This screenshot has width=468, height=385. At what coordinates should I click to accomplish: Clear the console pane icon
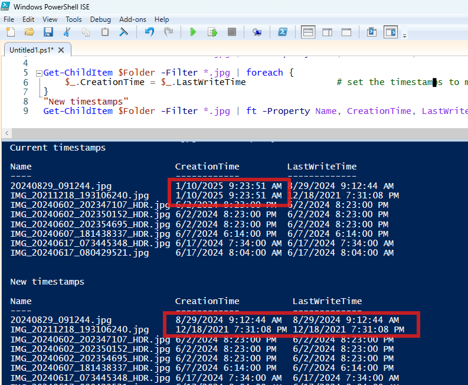click(x=123, y=32)
